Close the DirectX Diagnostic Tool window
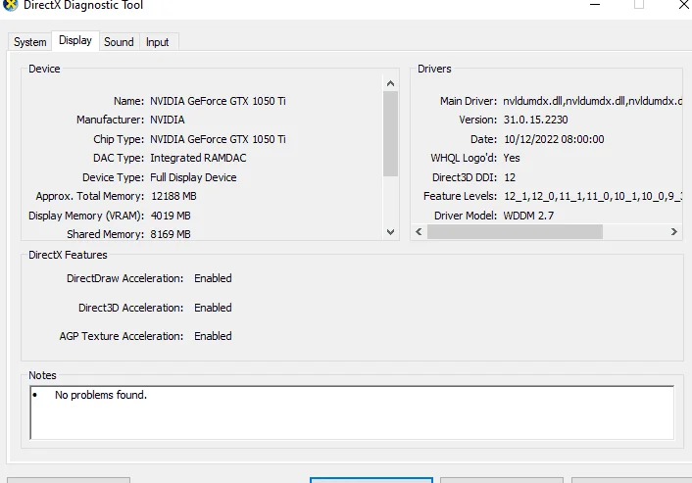Screen dimensions: 692x483 [684, 5]
